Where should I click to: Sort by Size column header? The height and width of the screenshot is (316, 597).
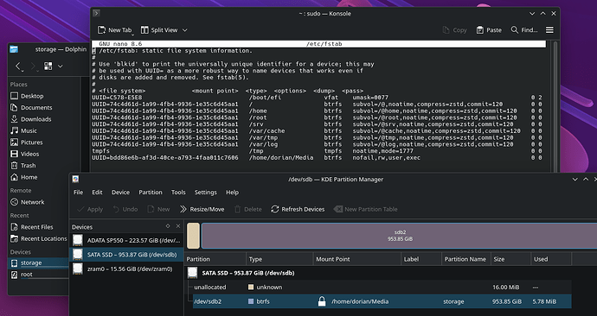coord(510,259)
